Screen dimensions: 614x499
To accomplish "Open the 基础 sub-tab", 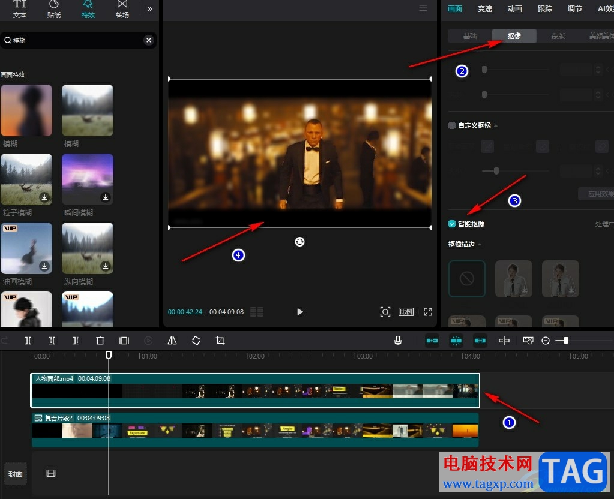I will [x=471, y=36].
